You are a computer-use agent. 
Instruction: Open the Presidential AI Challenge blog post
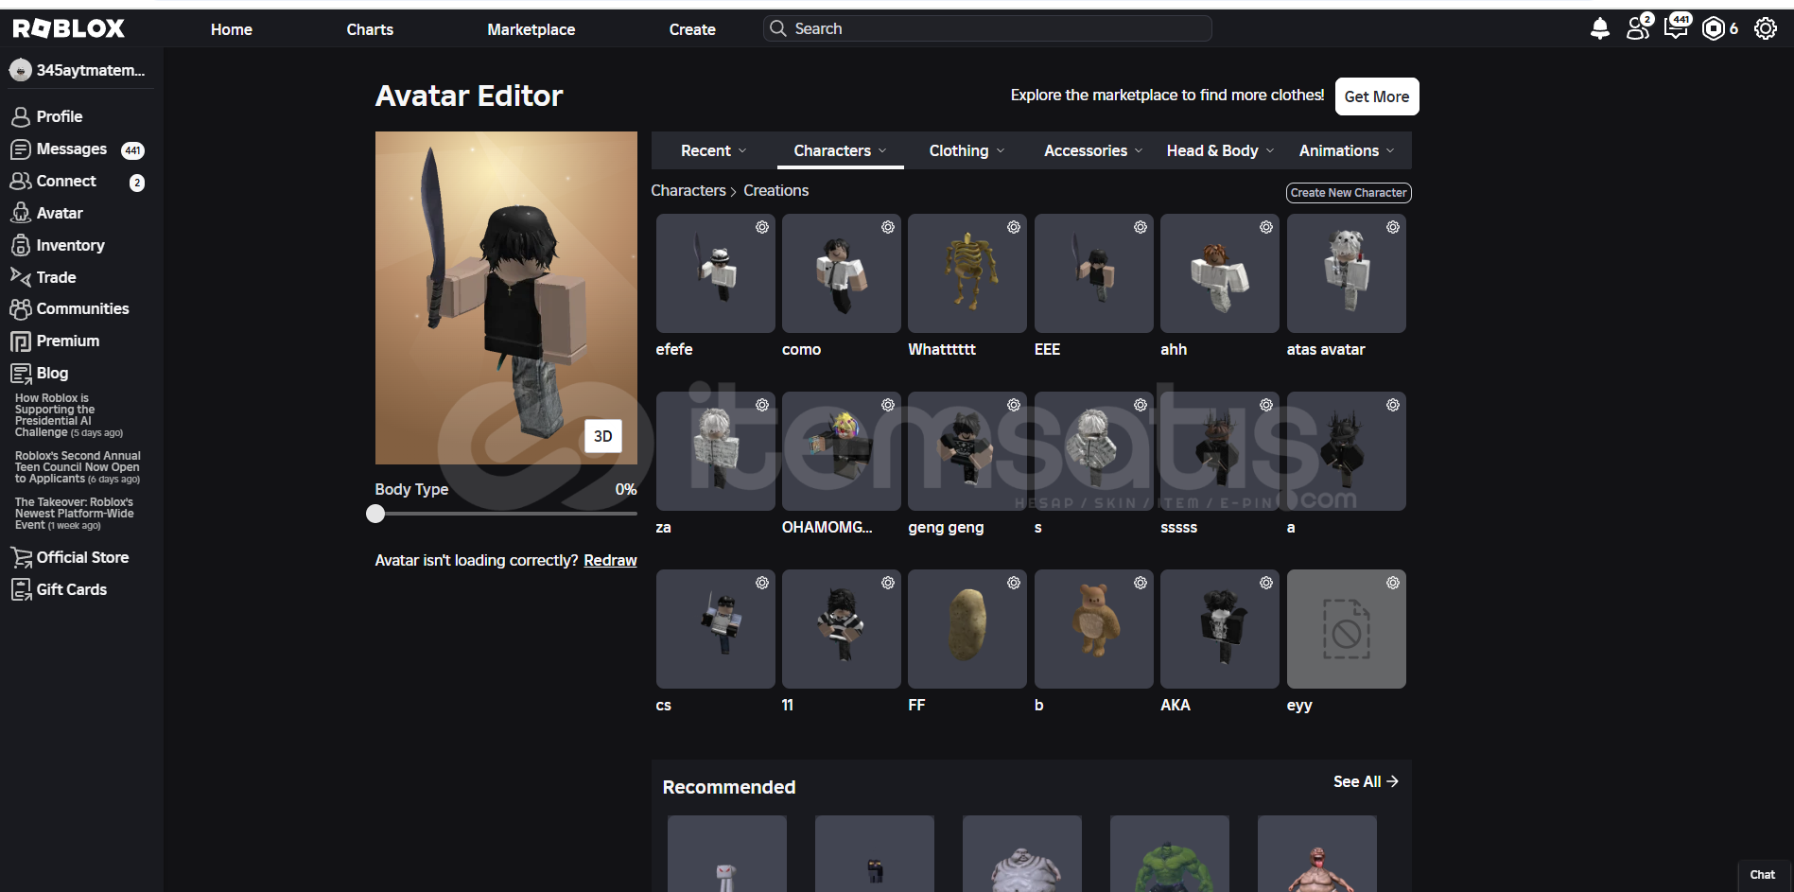click(70, 415)
